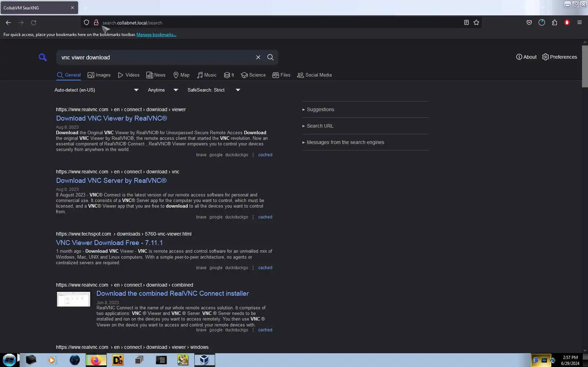The width and height of the screenshot is (588, 367).
Task: Open the Social Media search category
Action: click(314, 75)
